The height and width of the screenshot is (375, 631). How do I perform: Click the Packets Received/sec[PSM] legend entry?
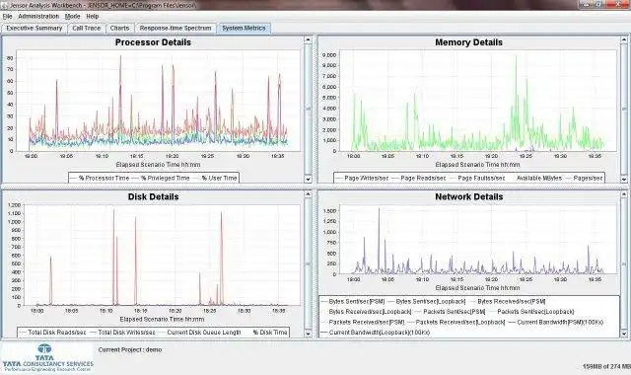click(363, 323)
